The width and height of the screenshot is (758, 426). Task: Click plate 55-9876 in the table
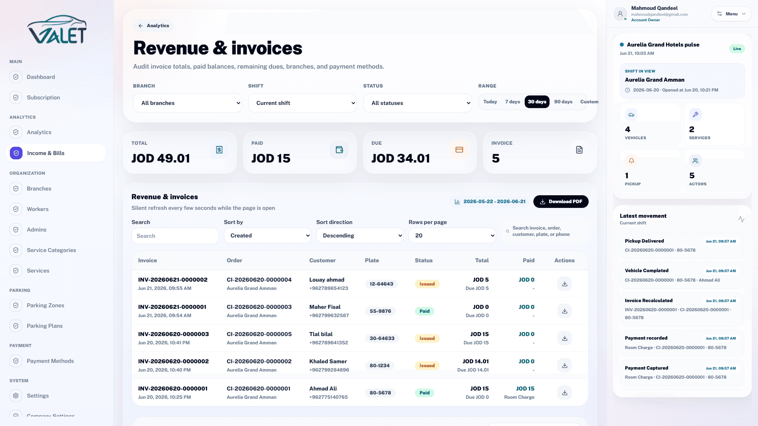tap(380, 311)
